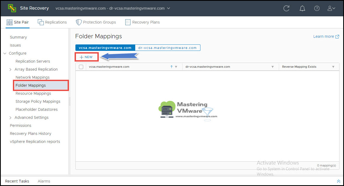Click the external link icon beside Learn more
This screenshot has width=344, height=186.
pos(337,37)
